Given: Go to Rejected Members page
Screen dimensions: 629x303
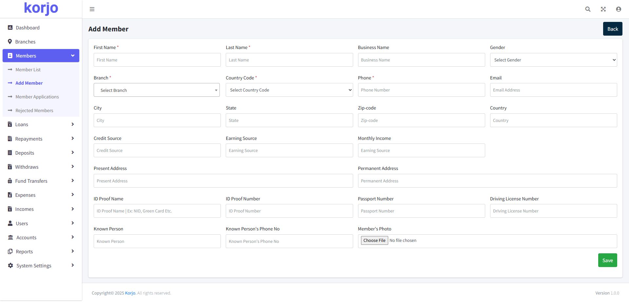Looking at the screenshot, I should [x=34, y=111].
